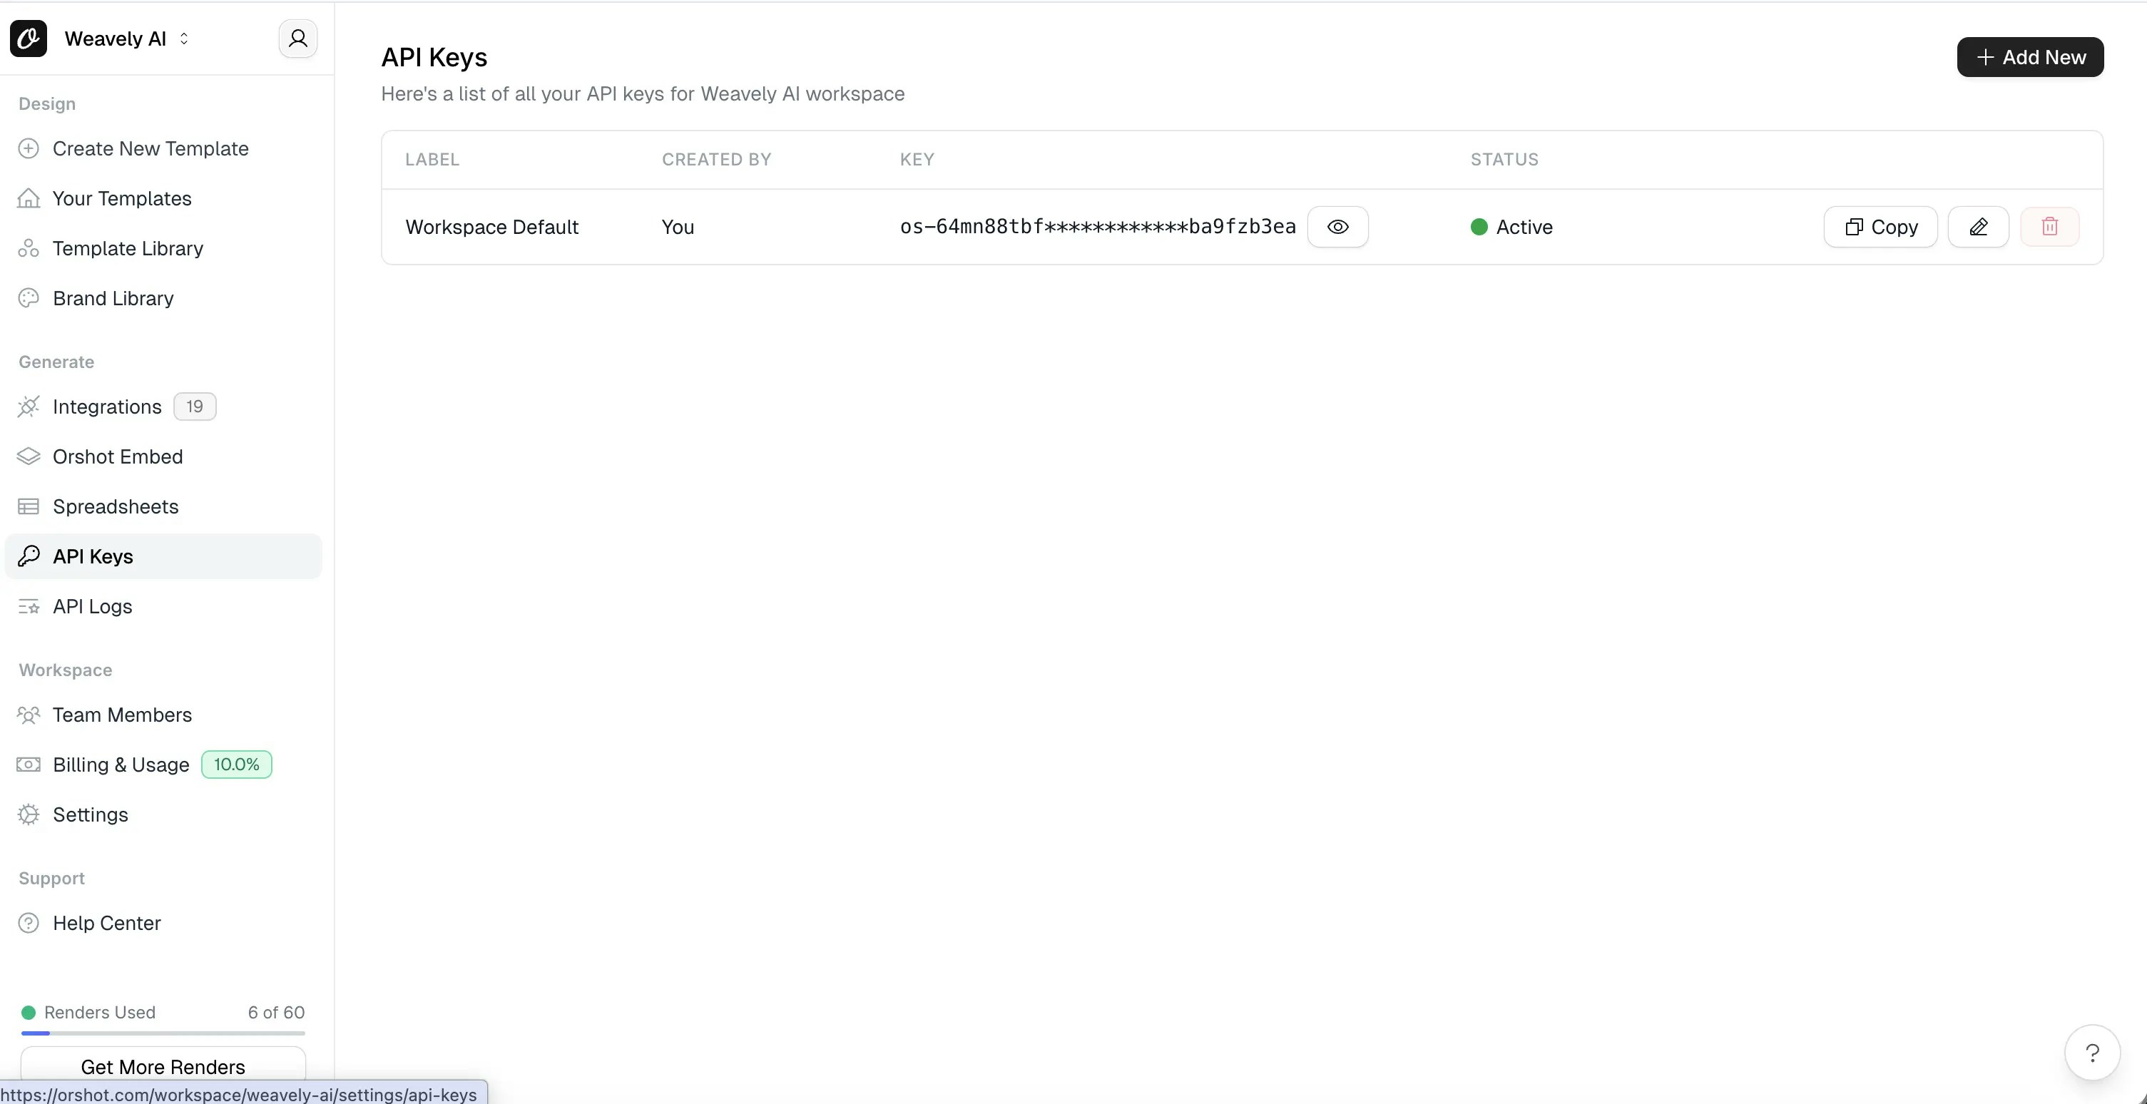Select the Template Library icon

pyautogui.click(x=29, y=247)
